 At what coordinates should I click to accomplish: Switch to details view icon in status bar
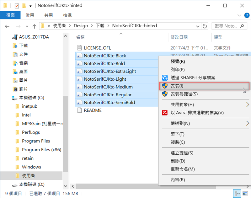coord(237,194)
